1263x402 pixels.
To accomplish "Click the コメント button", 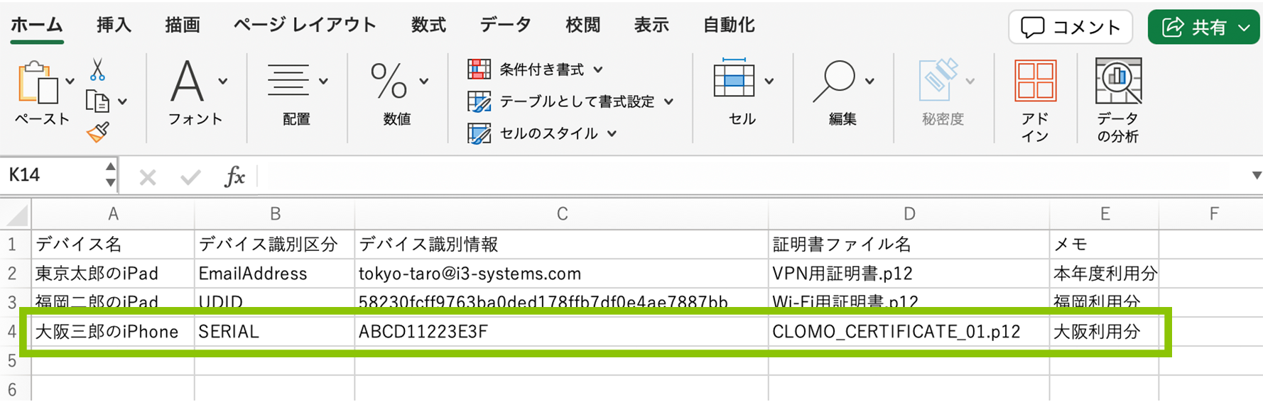I will point(1070,28).
